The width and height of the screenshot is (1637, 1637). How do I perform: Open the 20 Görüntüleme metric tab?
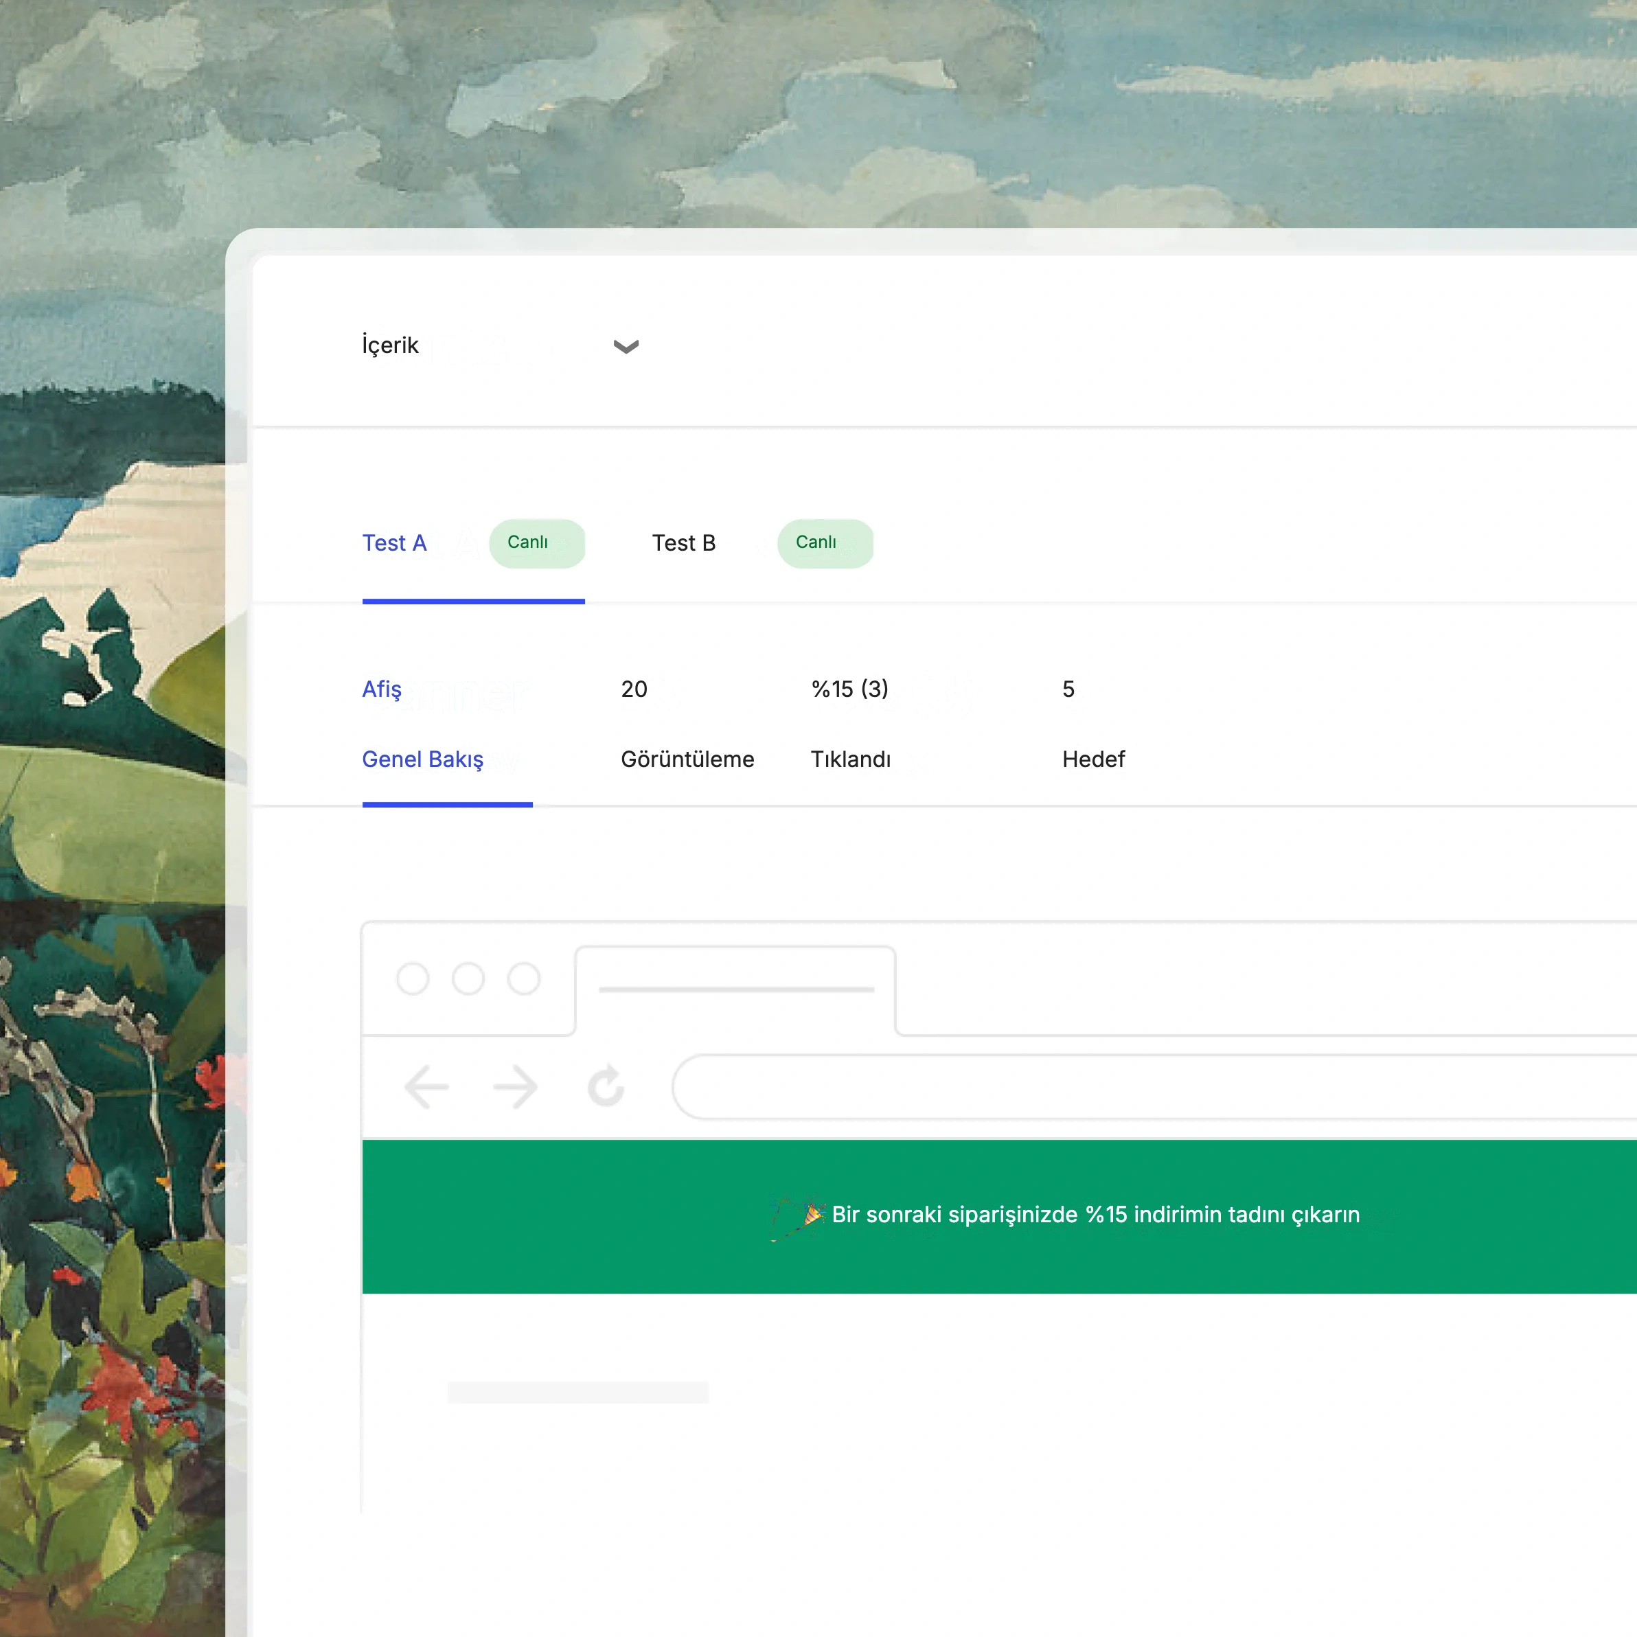(687, 724)
